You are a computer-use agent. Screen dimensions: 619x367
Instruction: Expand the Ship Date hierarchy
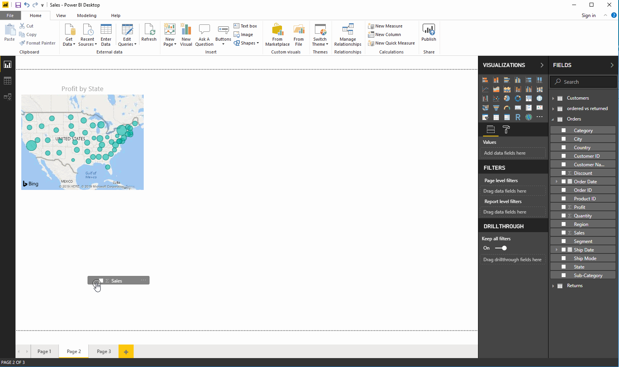pos(557,250)
